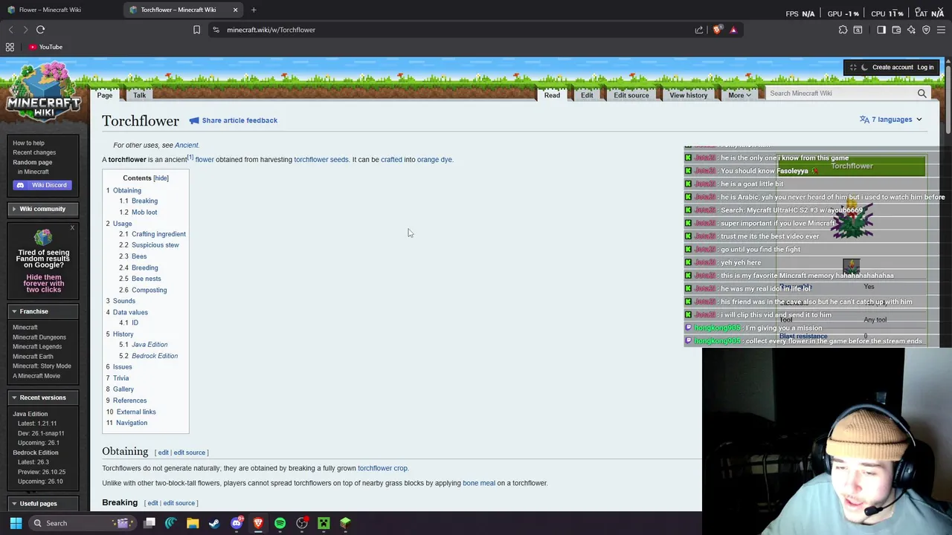
Task: Open the new tab plus button
Action: point(254,10)
